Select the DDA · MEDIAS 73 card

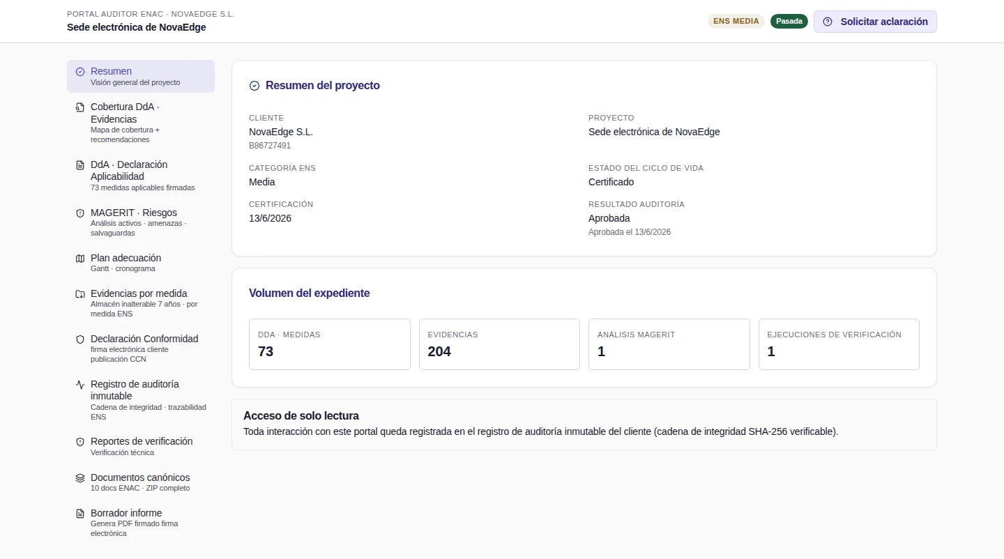click(330, 344)
